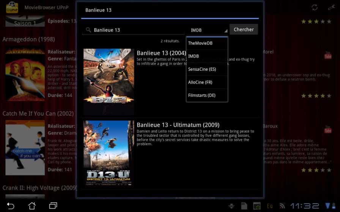Tap the Armageddon (1998) title
The image size is (340, 212).
(x=28, y=39)
